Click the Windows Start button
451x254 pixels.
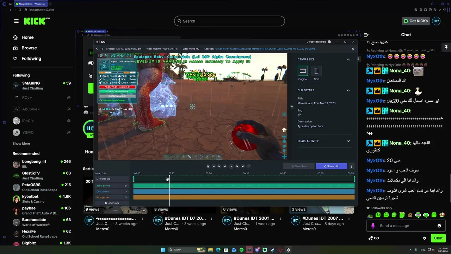pyautogui.click(x=163, y=250)
